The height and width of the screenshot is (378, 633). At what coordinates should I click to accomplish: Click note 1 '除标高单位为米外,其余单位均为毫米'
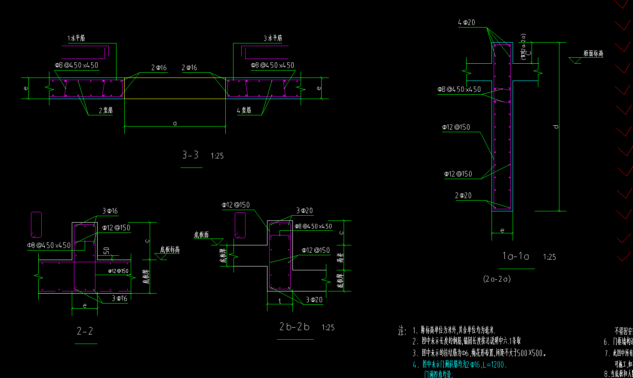pyautogui.click(x=454, y=331)
